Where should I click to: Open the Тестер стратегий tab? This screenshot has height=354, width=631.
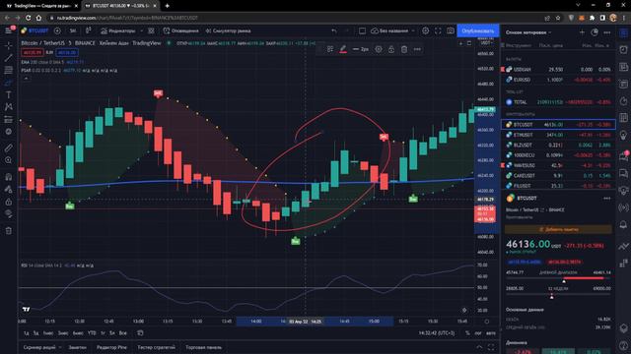156,347
